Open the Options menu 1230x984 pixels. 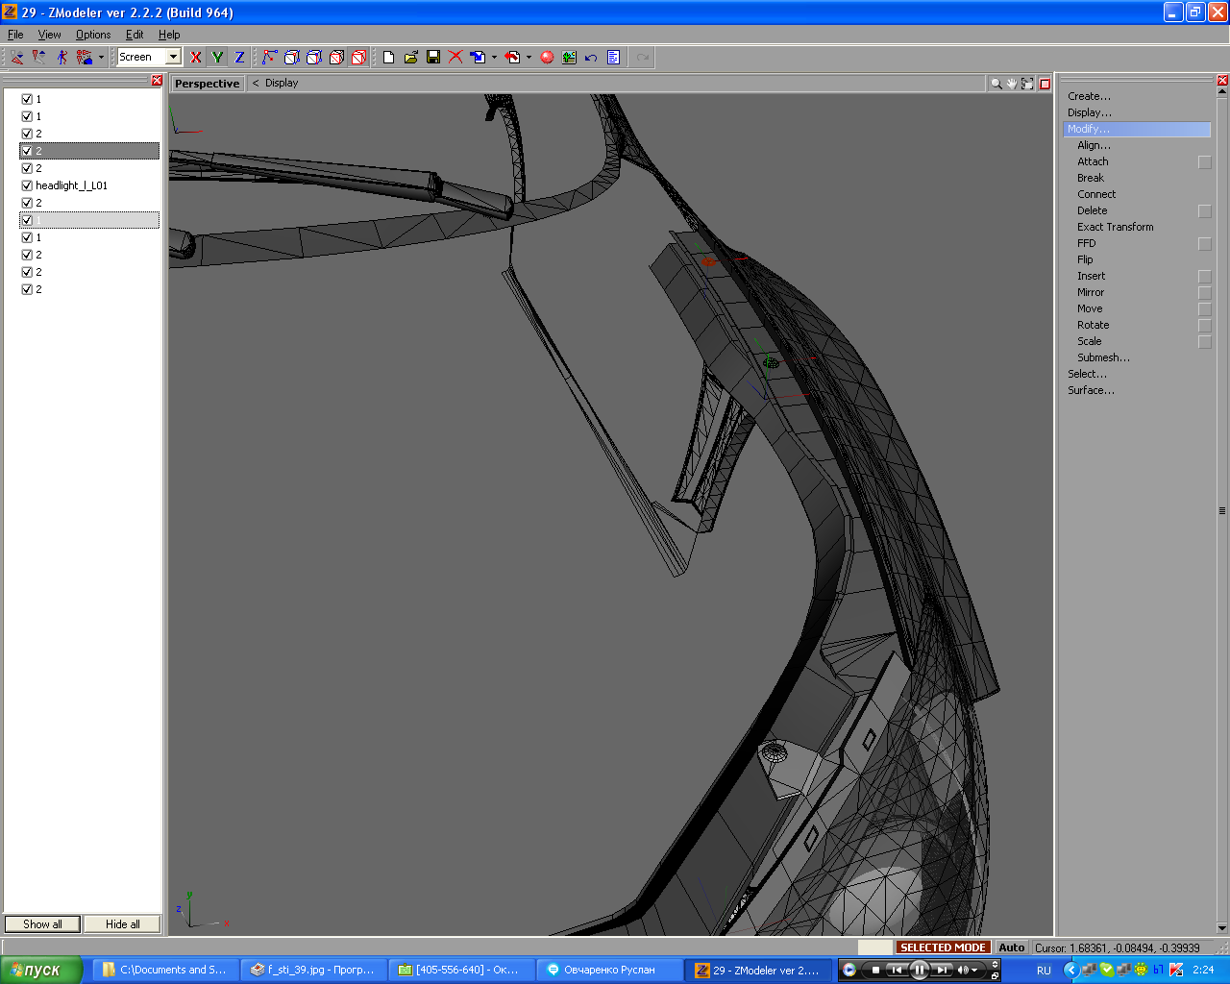[93, 35]
